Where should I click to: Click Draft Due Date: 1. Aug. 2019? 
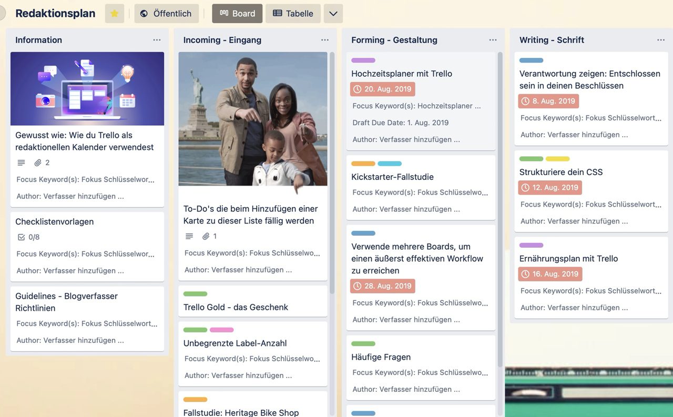coord(401,123)
